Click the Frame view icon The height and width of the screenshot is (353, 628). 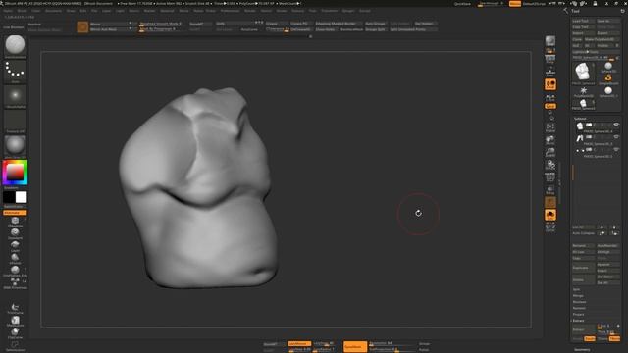pos(550,127)
